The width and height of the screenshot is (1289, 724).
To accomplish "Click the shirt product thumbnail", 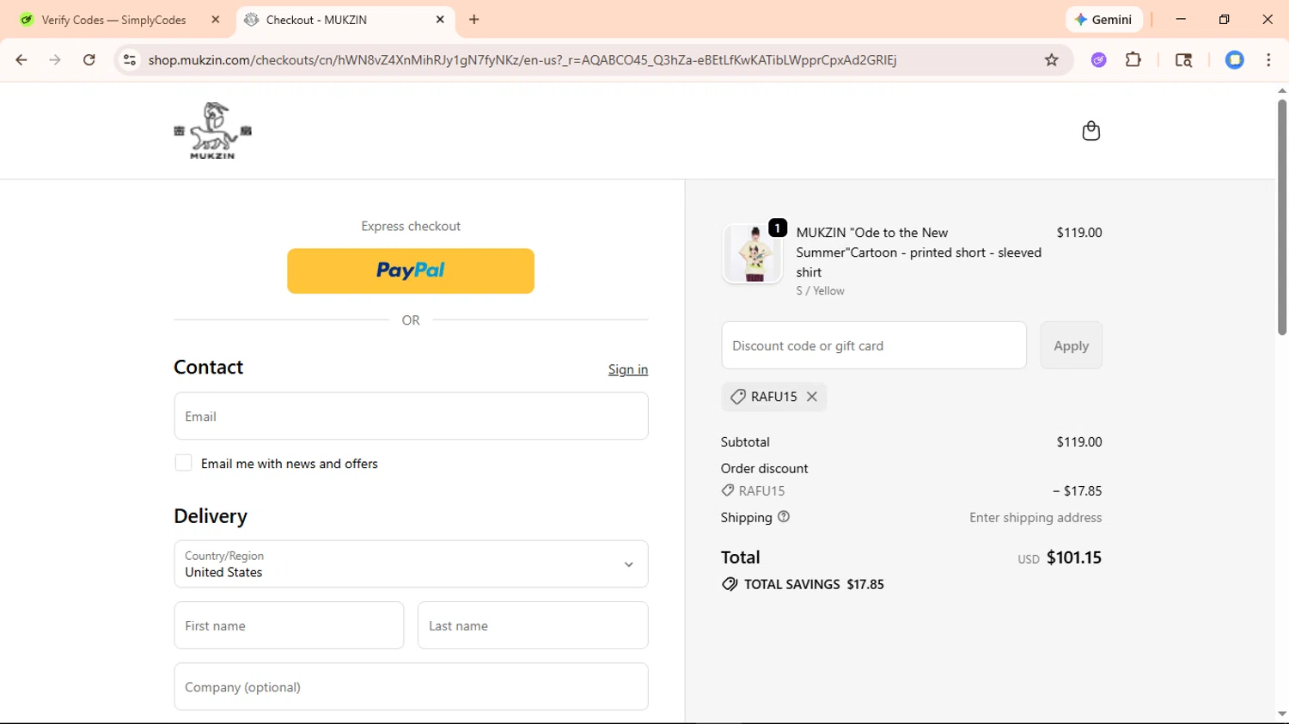I will 753,253.
